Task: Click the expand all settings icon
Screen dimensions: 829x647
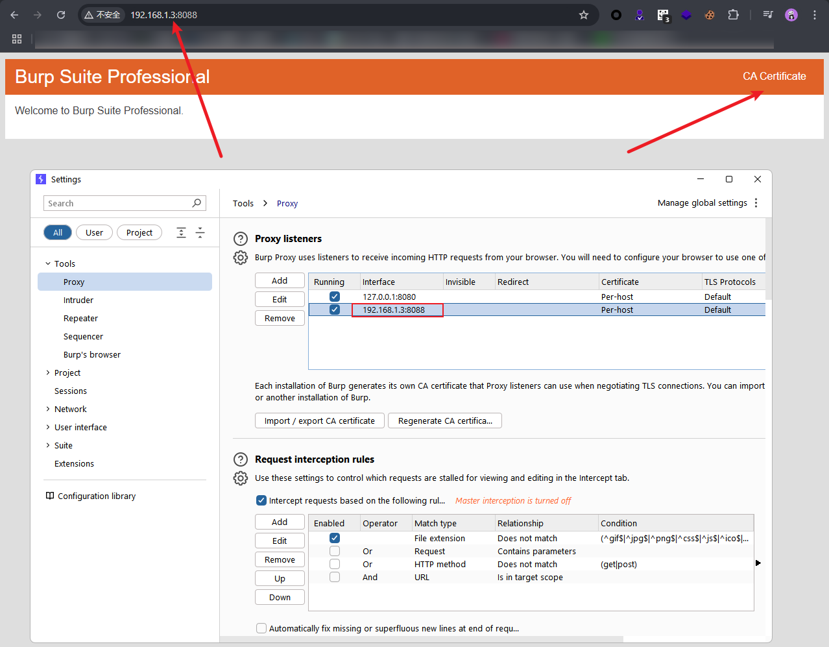Action: pos(182,233)
